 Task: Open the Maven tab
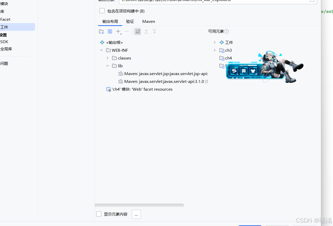point(149,22)
